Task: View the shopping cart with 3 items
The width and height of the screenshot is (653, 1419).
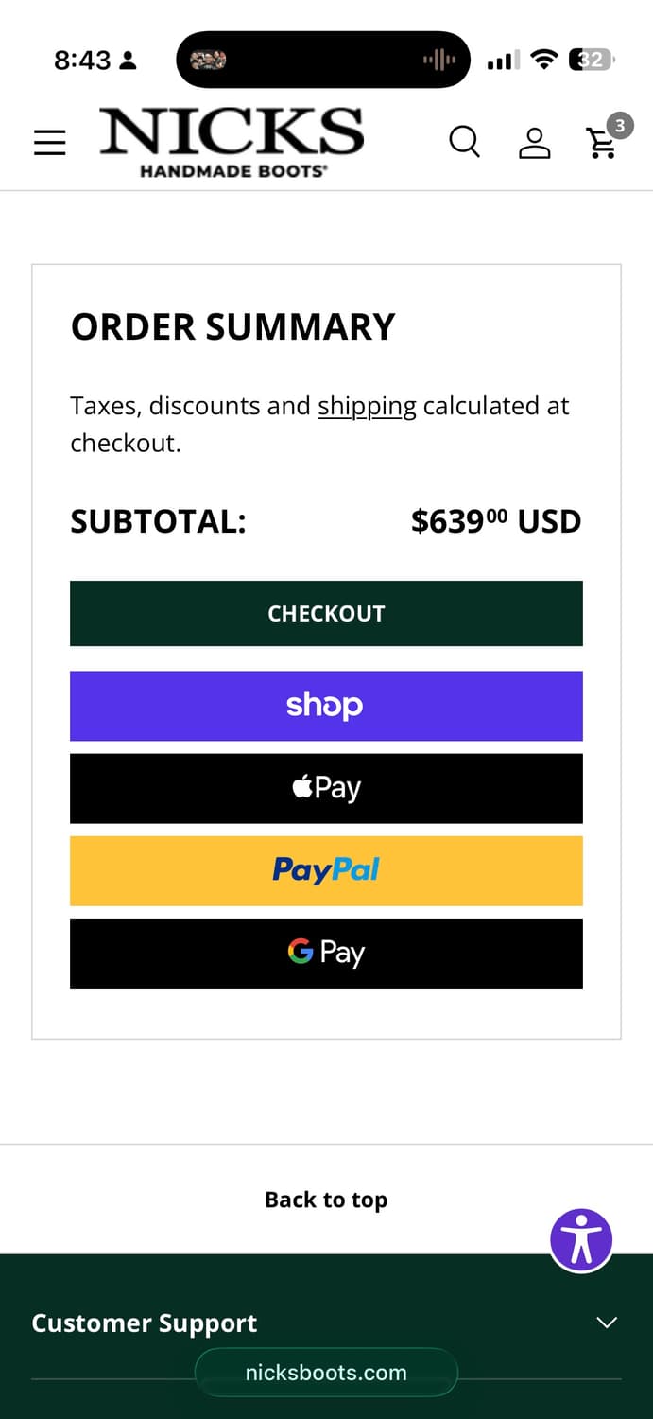Action: [603, 142]
